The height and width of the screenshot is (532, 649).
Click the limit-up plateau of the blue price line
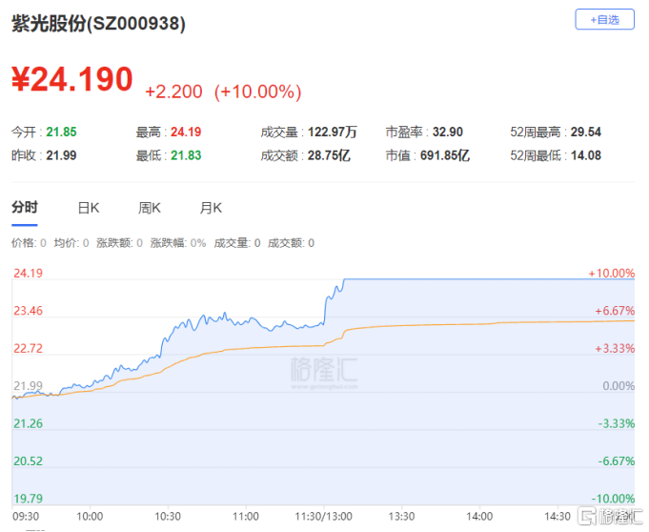coord(488,279)
